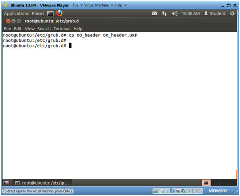Click the VMware network adapter icon
The height and width of the screenshot is (196, 240).
click(x=172, y=191)
